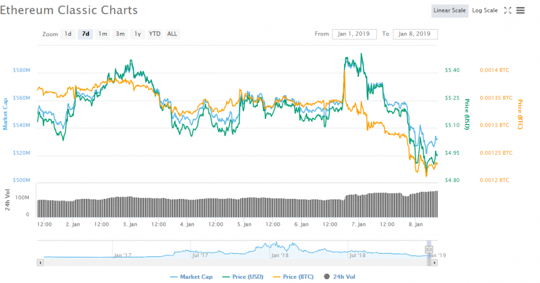
Task: Click the 0.0014 BTC axis label
Action: point(494,70)
